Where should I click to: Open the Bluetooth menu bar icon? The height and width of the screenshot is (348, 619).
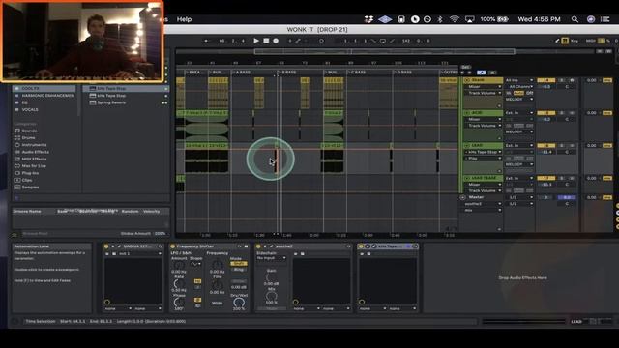pyautogui.click(x=440, y=19)
